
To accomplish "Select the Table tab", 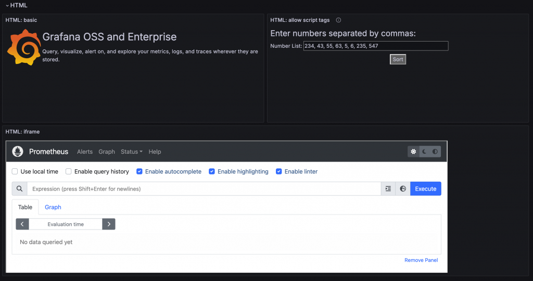I will pyautogui.click(x=25, y=207).
